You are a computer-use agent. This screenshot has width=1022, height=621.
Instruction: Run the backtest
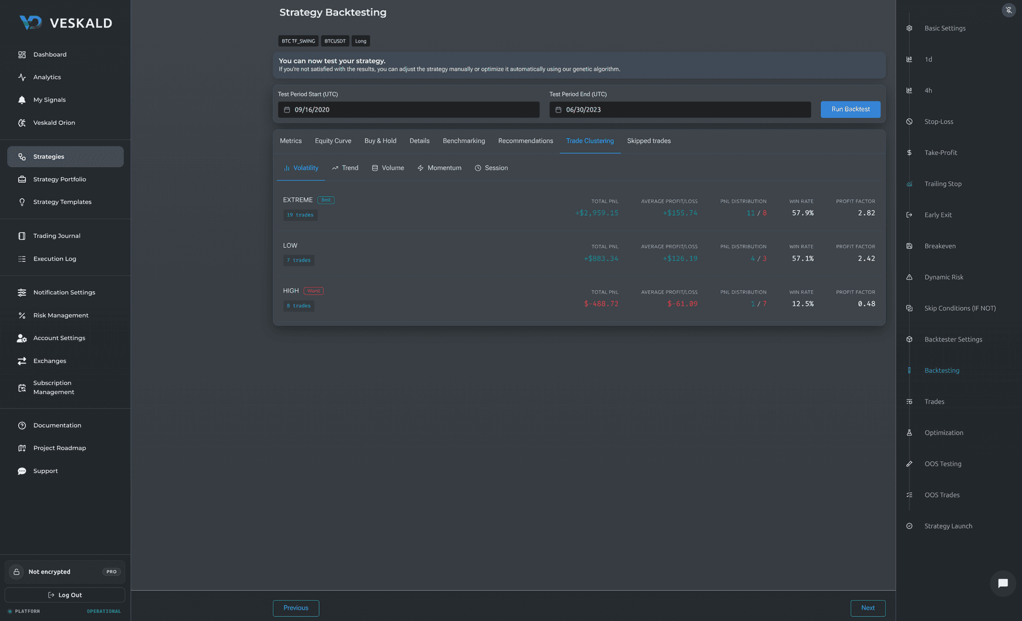(x=850, y=109)
